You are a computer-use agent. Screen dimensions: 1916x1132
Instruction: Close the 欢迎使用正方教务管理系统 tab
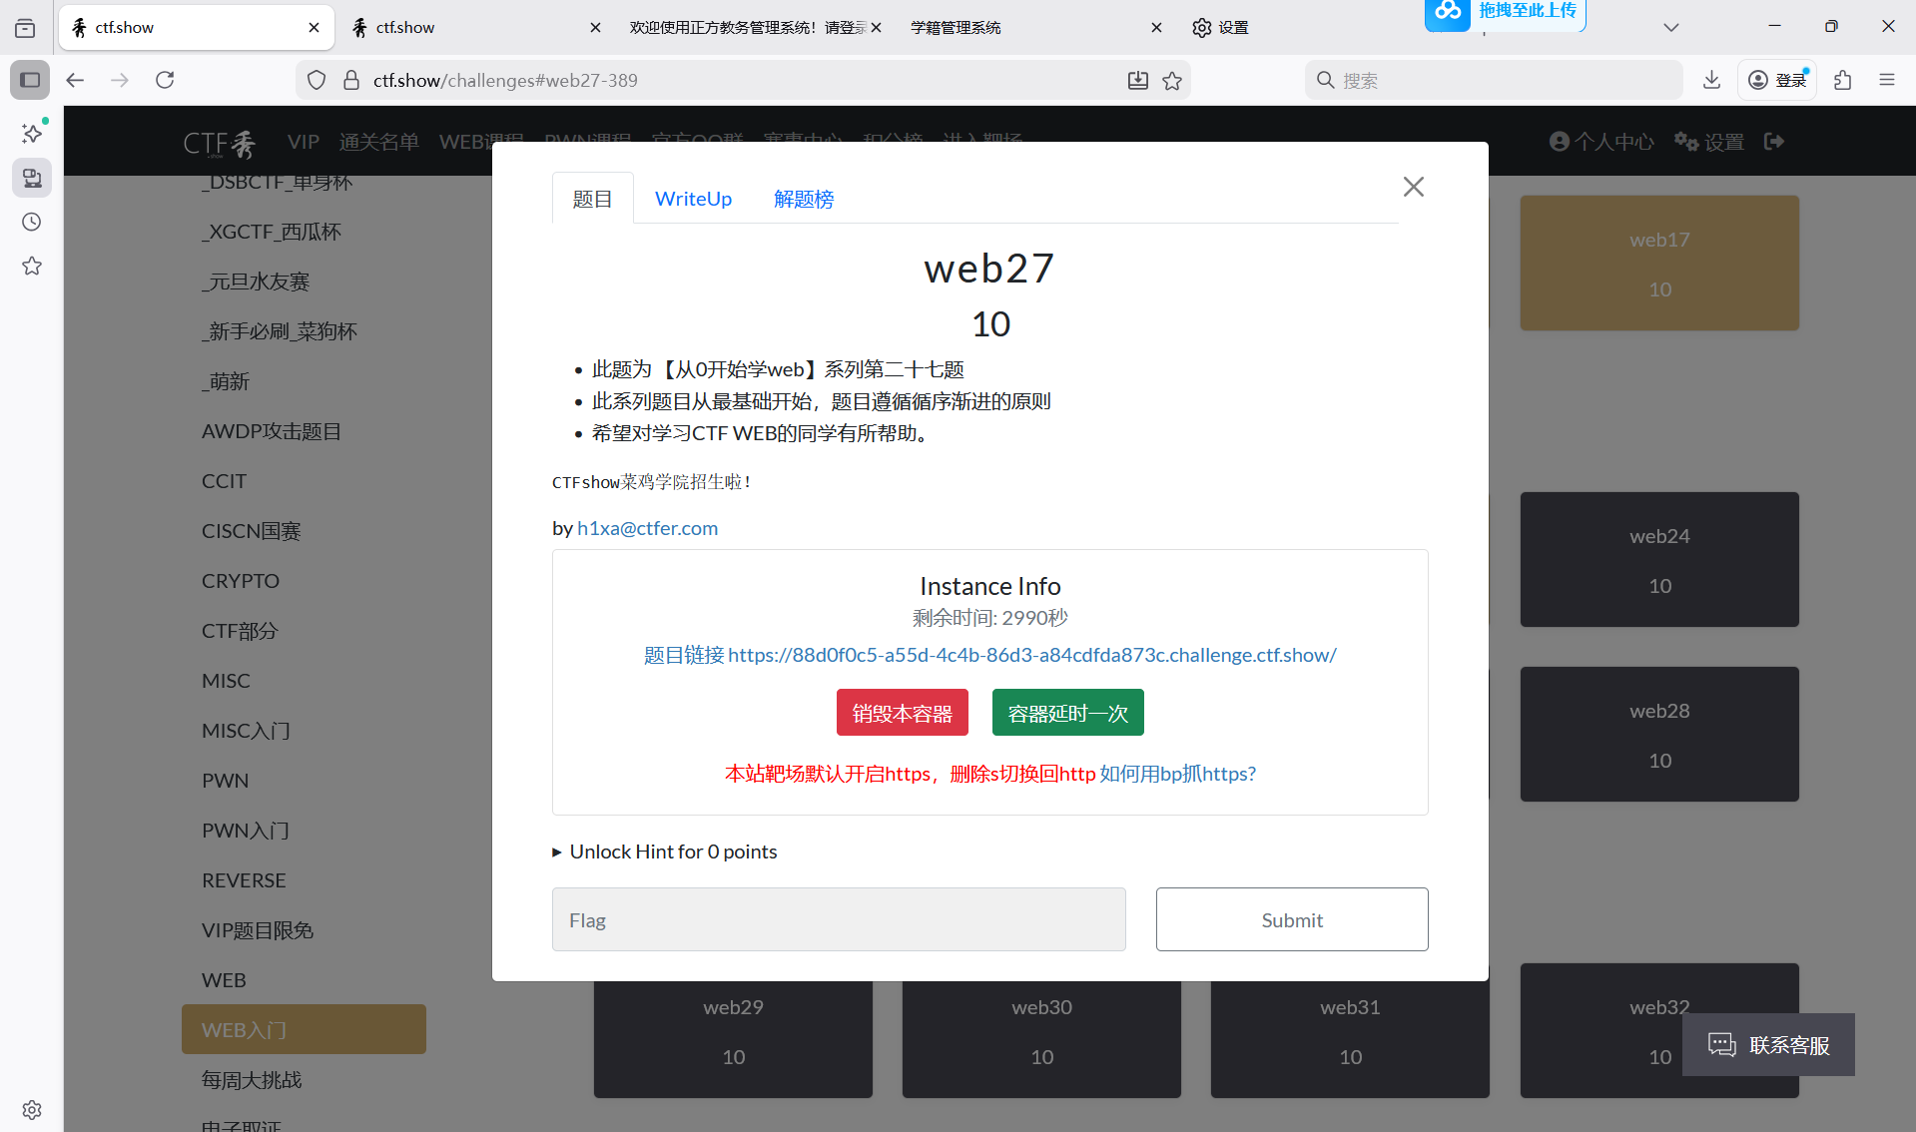pyautogui.click(x=876, y=28)
